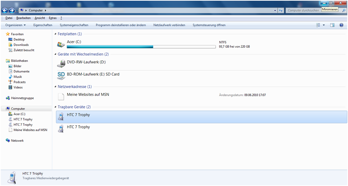The height and width of the screenshot is (186, 348).
Task: Open the ? help menu
Action: point(61,18)
